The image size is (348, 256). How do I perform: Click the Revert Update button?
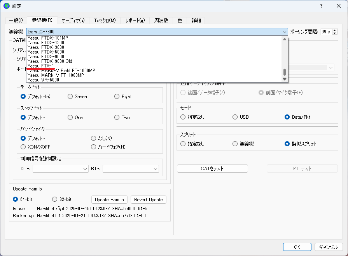click(149, 199)
